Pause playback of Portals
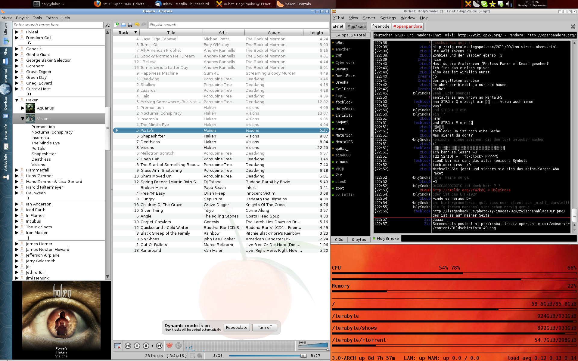This screenshot has width=578, height=361. [137, 346]
